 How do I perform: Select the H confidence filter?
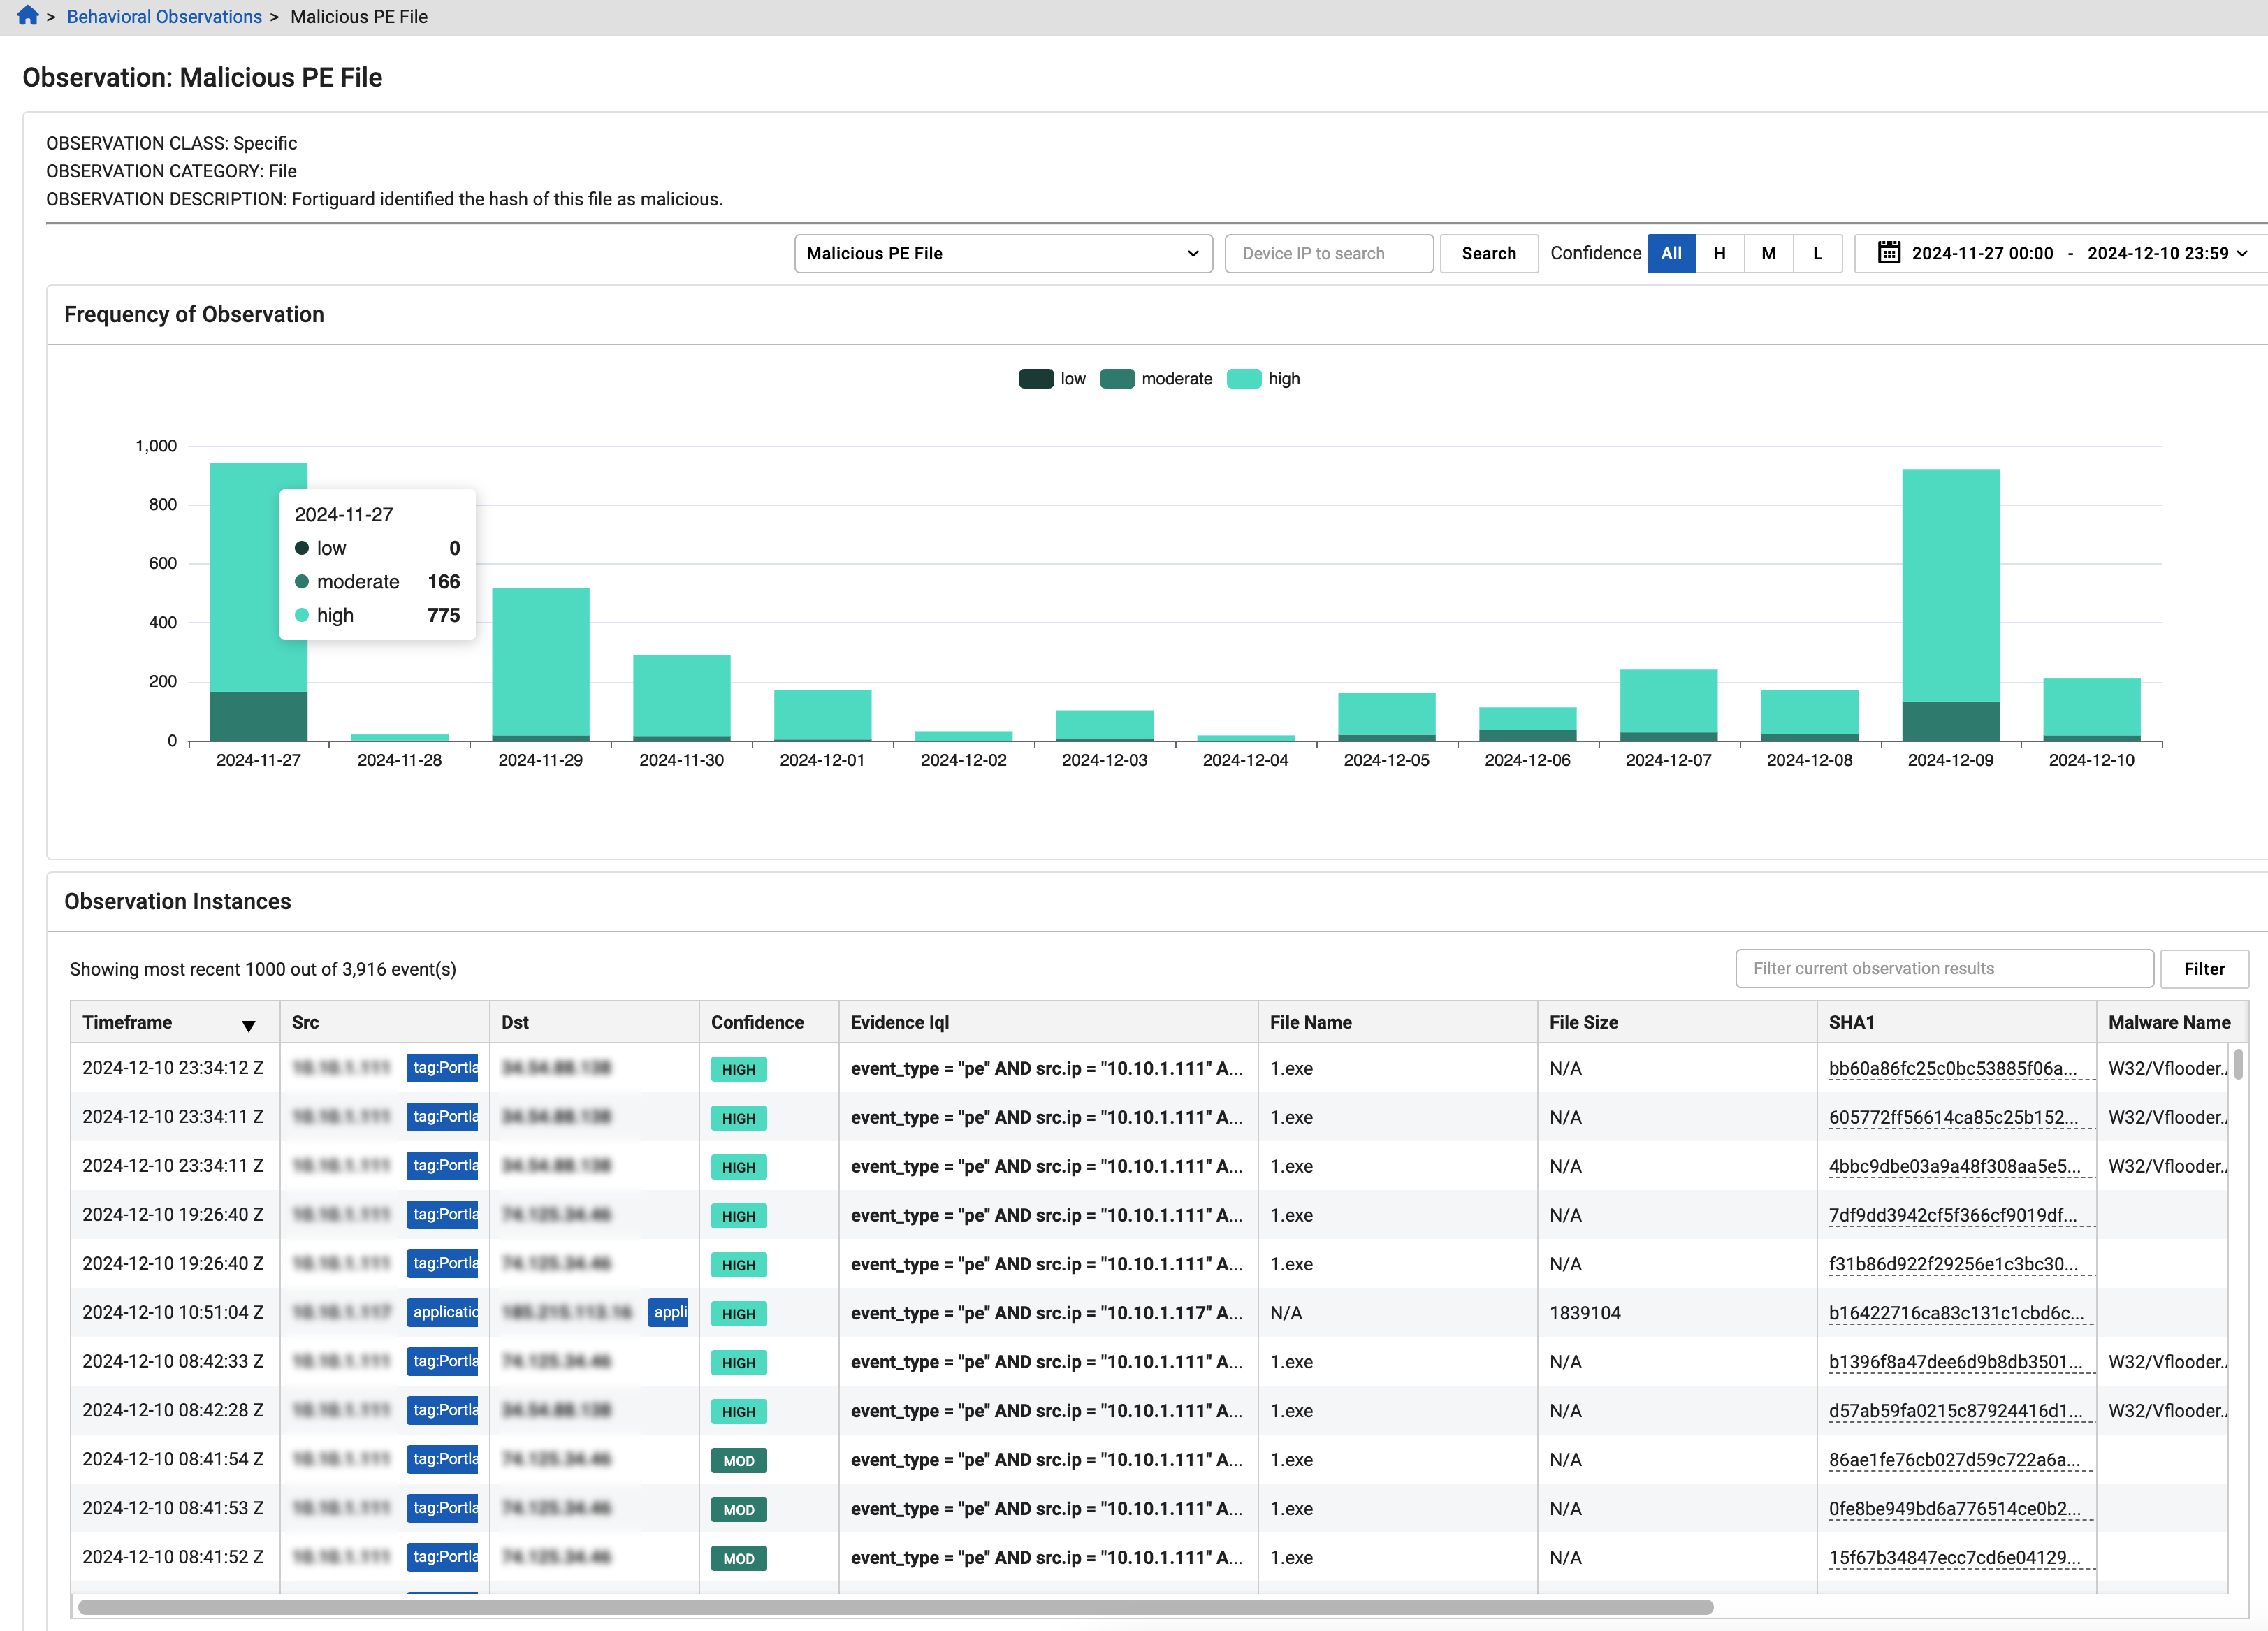click(x=1720, y=253)
